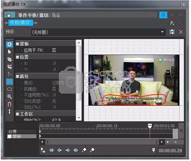The image size is (191, 161).
Task: Click the playhead cursor marker
Action: click(150, 126)
